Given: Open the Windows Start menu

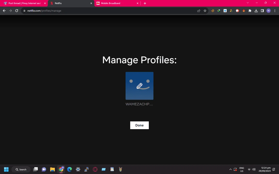Looking at the screenshot, I should (6, 169).
